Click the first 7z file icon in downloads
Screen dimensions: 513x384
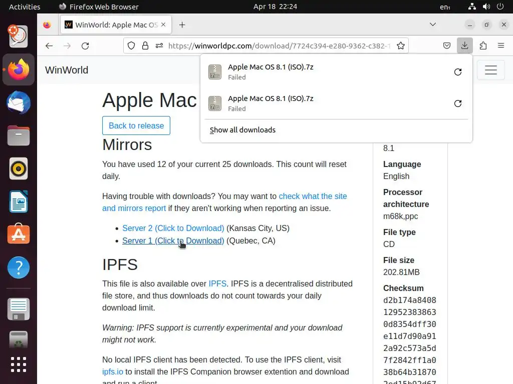[215, 72]
